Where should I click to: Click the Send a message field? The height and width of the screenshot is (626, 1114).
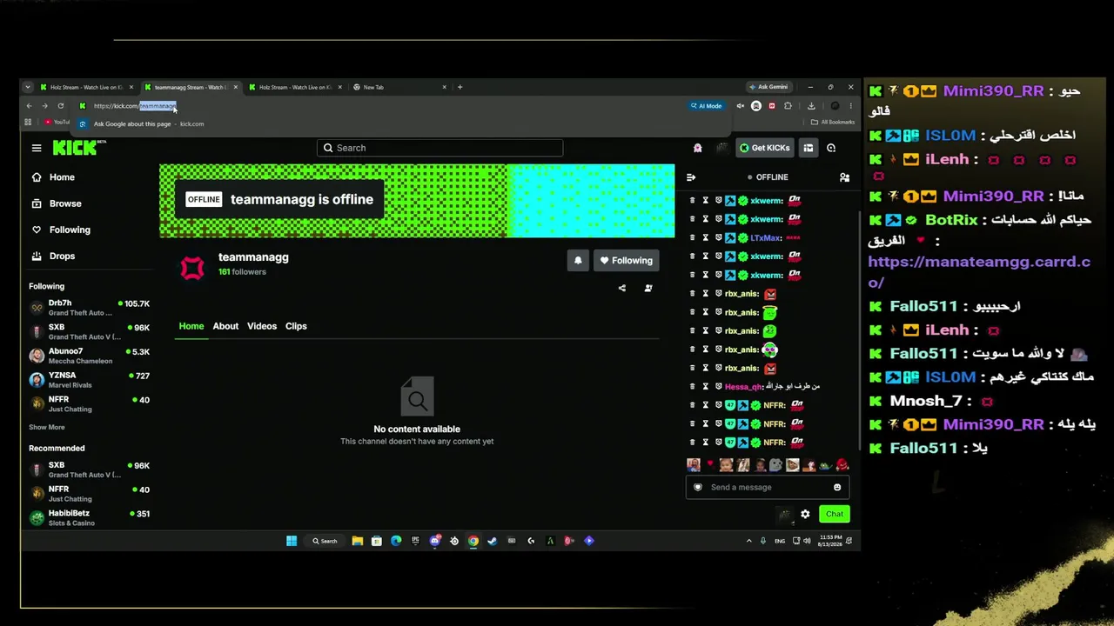(x=767, y=487)
